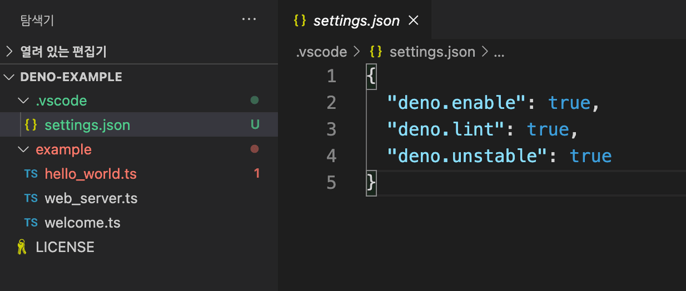Image resolution: width=686 pixels, height=291 pixels.
Task: Click the true value after deno.enable
Action: (x=569, y=103)
